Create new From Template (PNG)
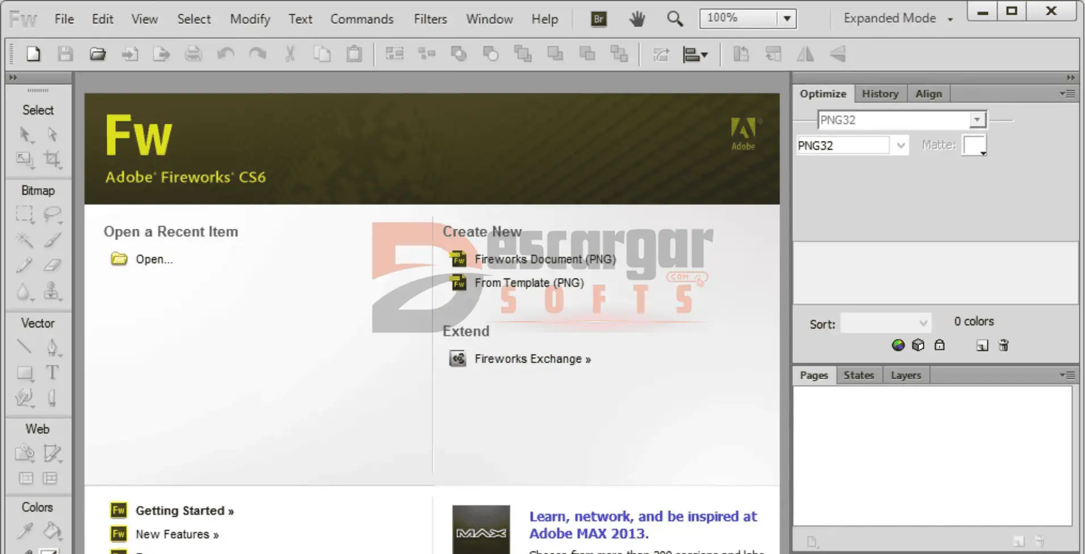The height and width of the screenshot is (554, 1085). coord(529,283)
